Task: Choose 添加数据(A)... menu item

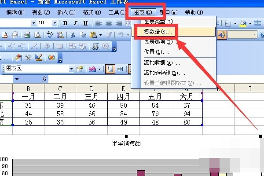Action: tap(173, 63)
